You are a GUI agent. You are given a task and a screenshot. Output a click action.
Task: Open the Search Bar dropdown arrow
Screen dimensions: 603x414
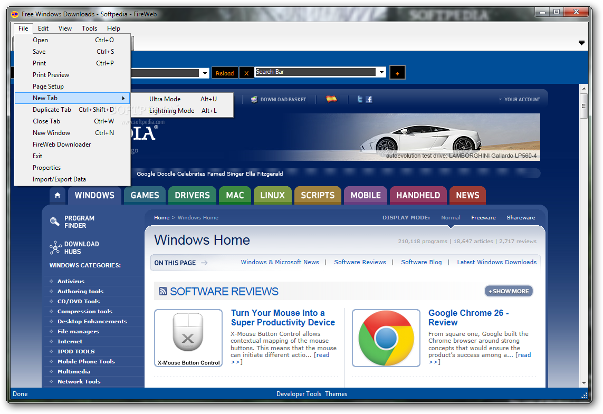pos(381,72)
